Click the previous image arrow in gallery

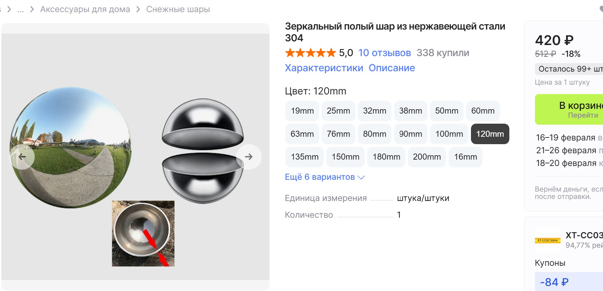click(22, 157)
